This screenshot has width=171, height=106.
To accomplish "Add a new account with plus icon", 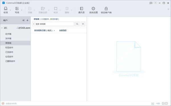I will pyautogui.click(x=27, y=20).
